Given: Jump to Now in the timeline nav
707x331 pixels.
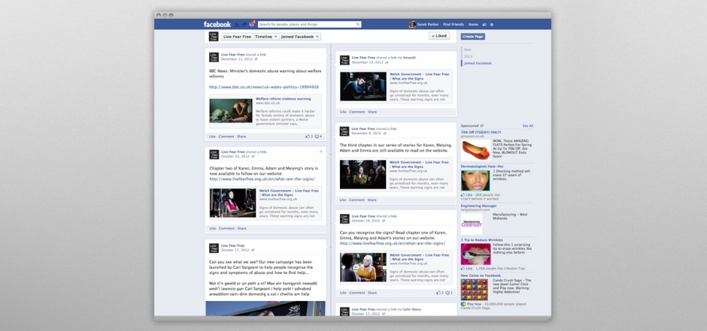Looking at the screenshot, I should (x=468, y=50).
